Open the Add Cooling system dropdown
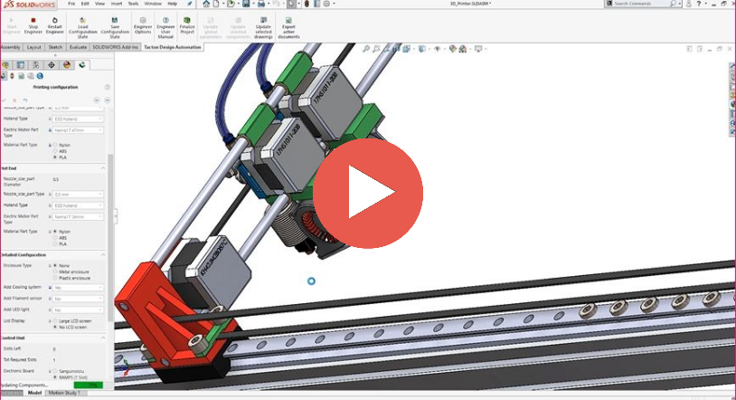Screen dimensions: 736x400 pos(78,288)
